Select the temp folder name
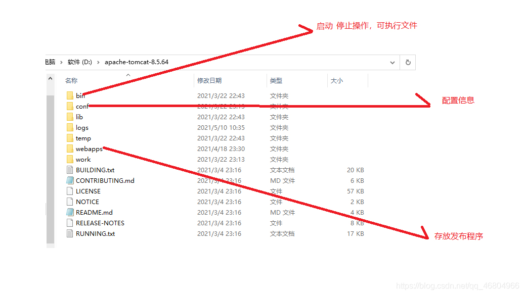The height and width of the screenshot is (295, 524). pos(83,138)
